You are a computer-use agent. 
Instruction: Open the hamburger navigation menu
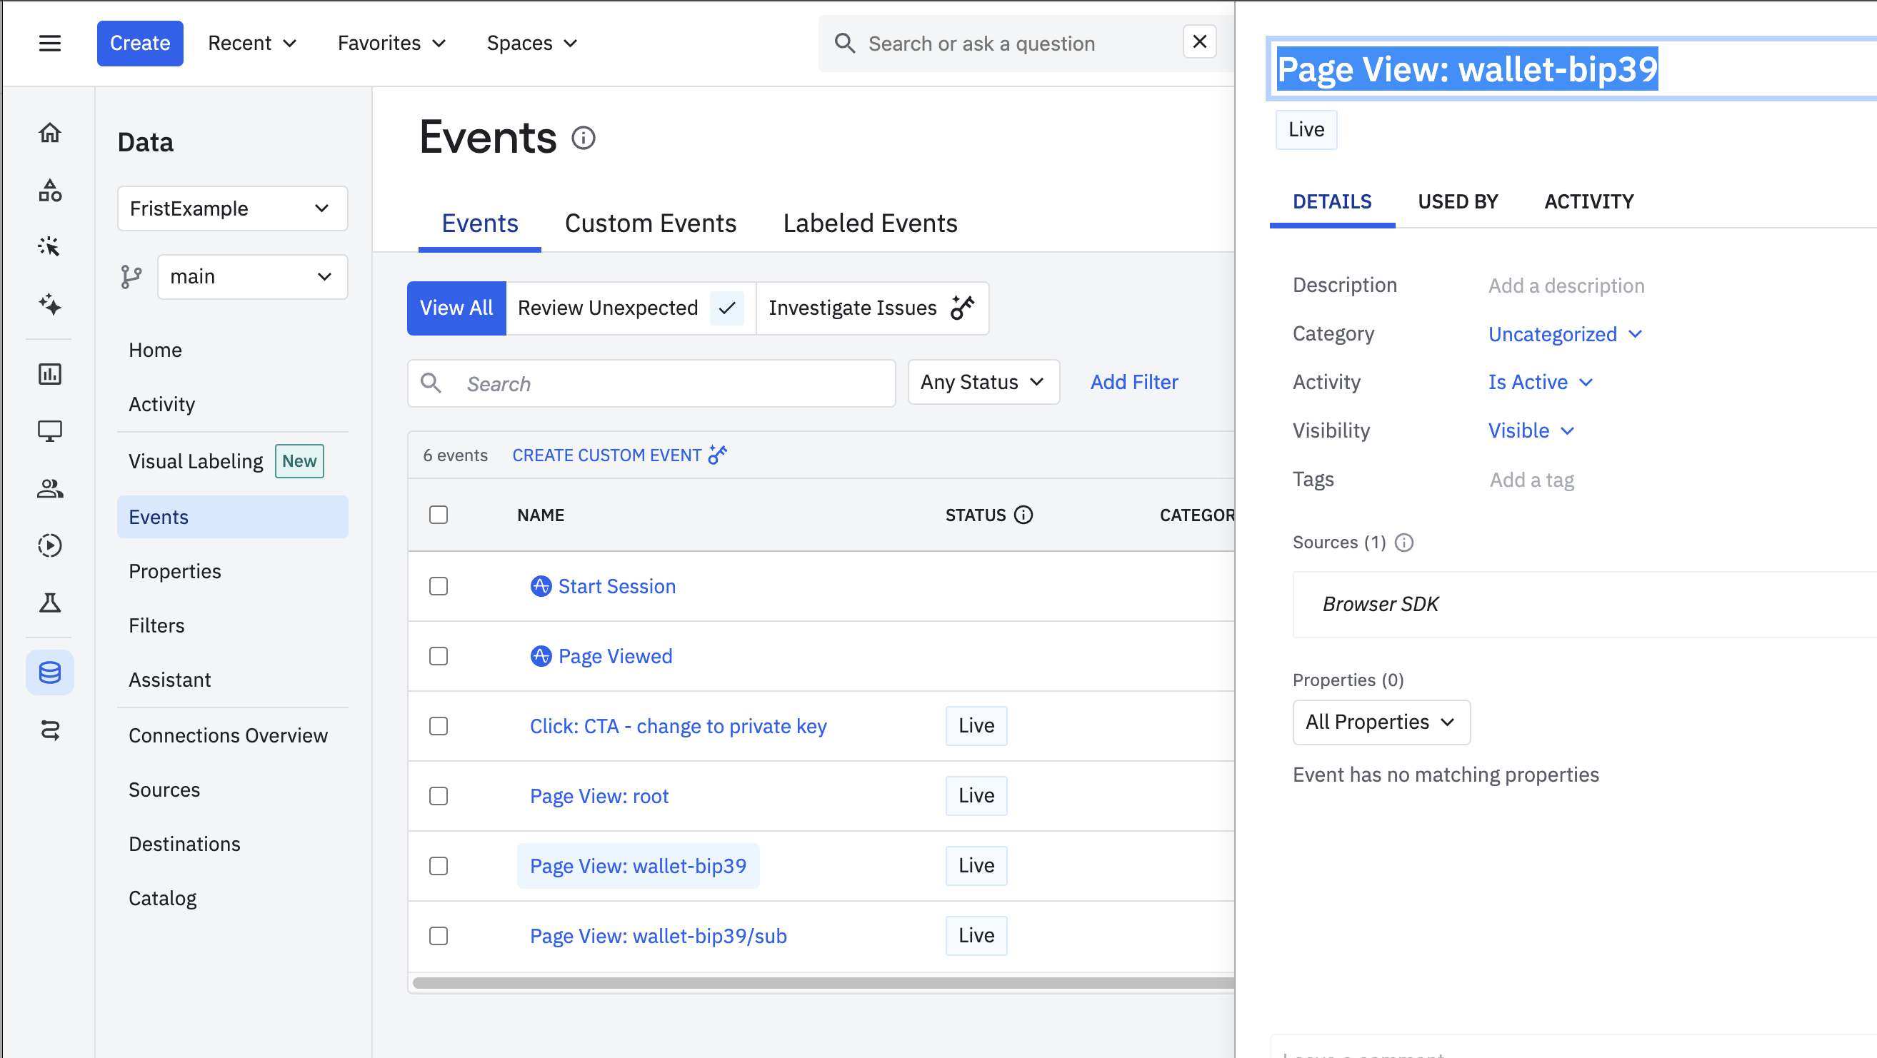(49, 43)
